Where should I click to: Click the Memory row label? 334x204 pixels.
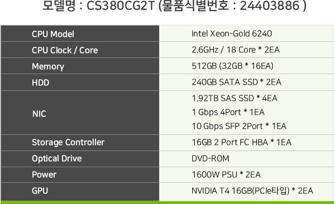48,66
